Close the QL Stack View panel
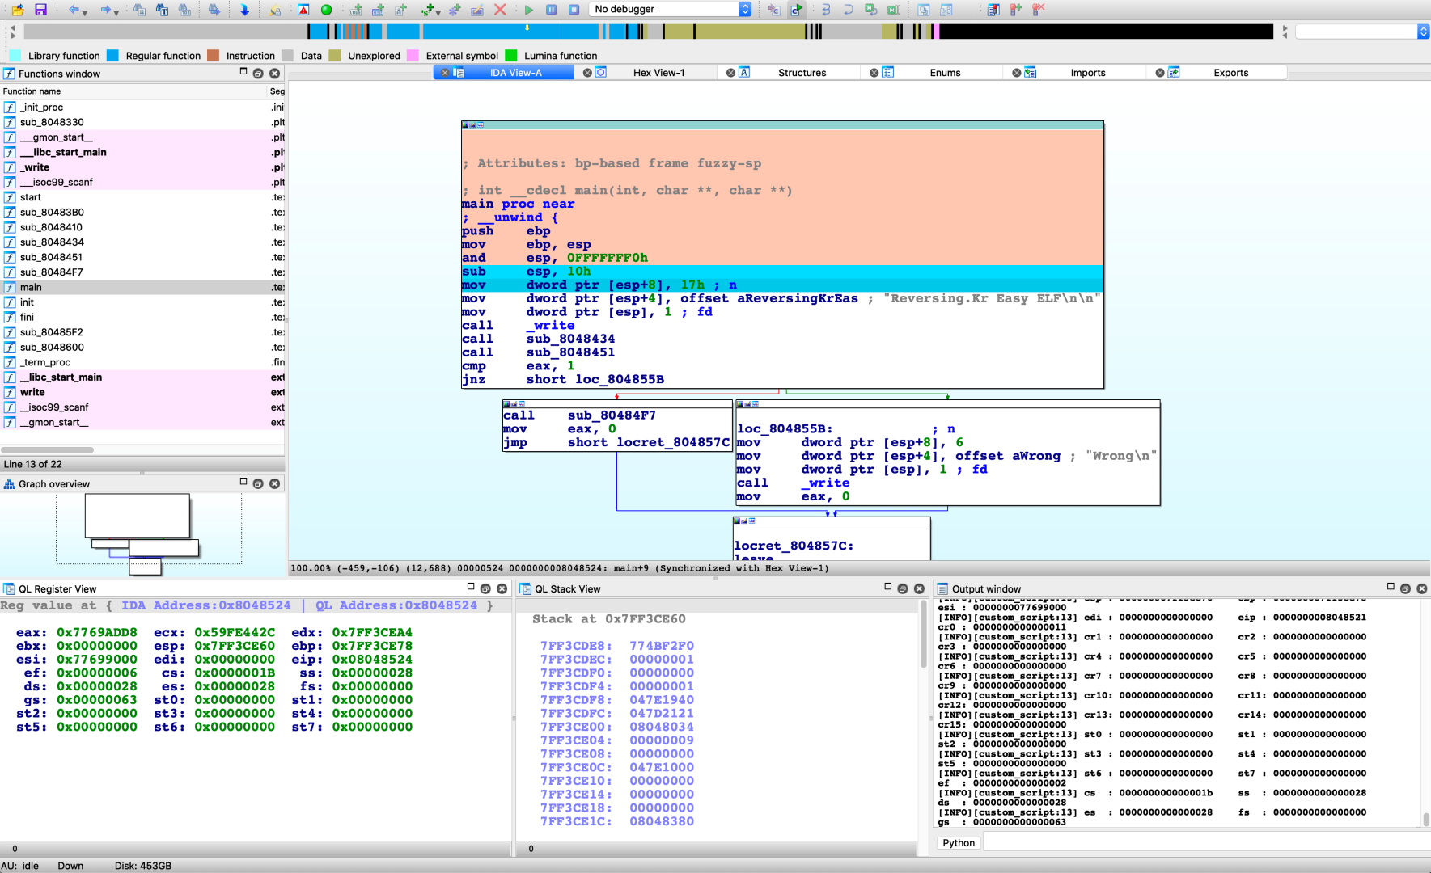 [x=920, y=588]
